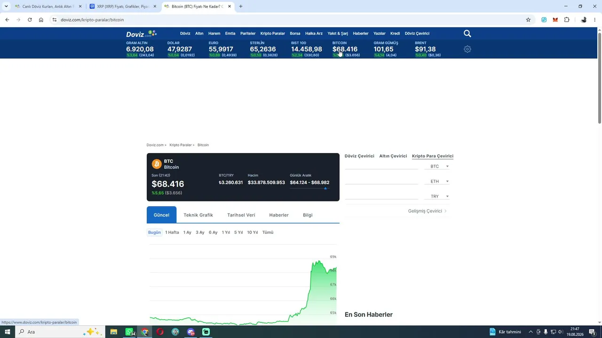Screen dimensions: 602x338
Task: Close the XRP Fiyatı tab
Action: (x=155, y=7)
